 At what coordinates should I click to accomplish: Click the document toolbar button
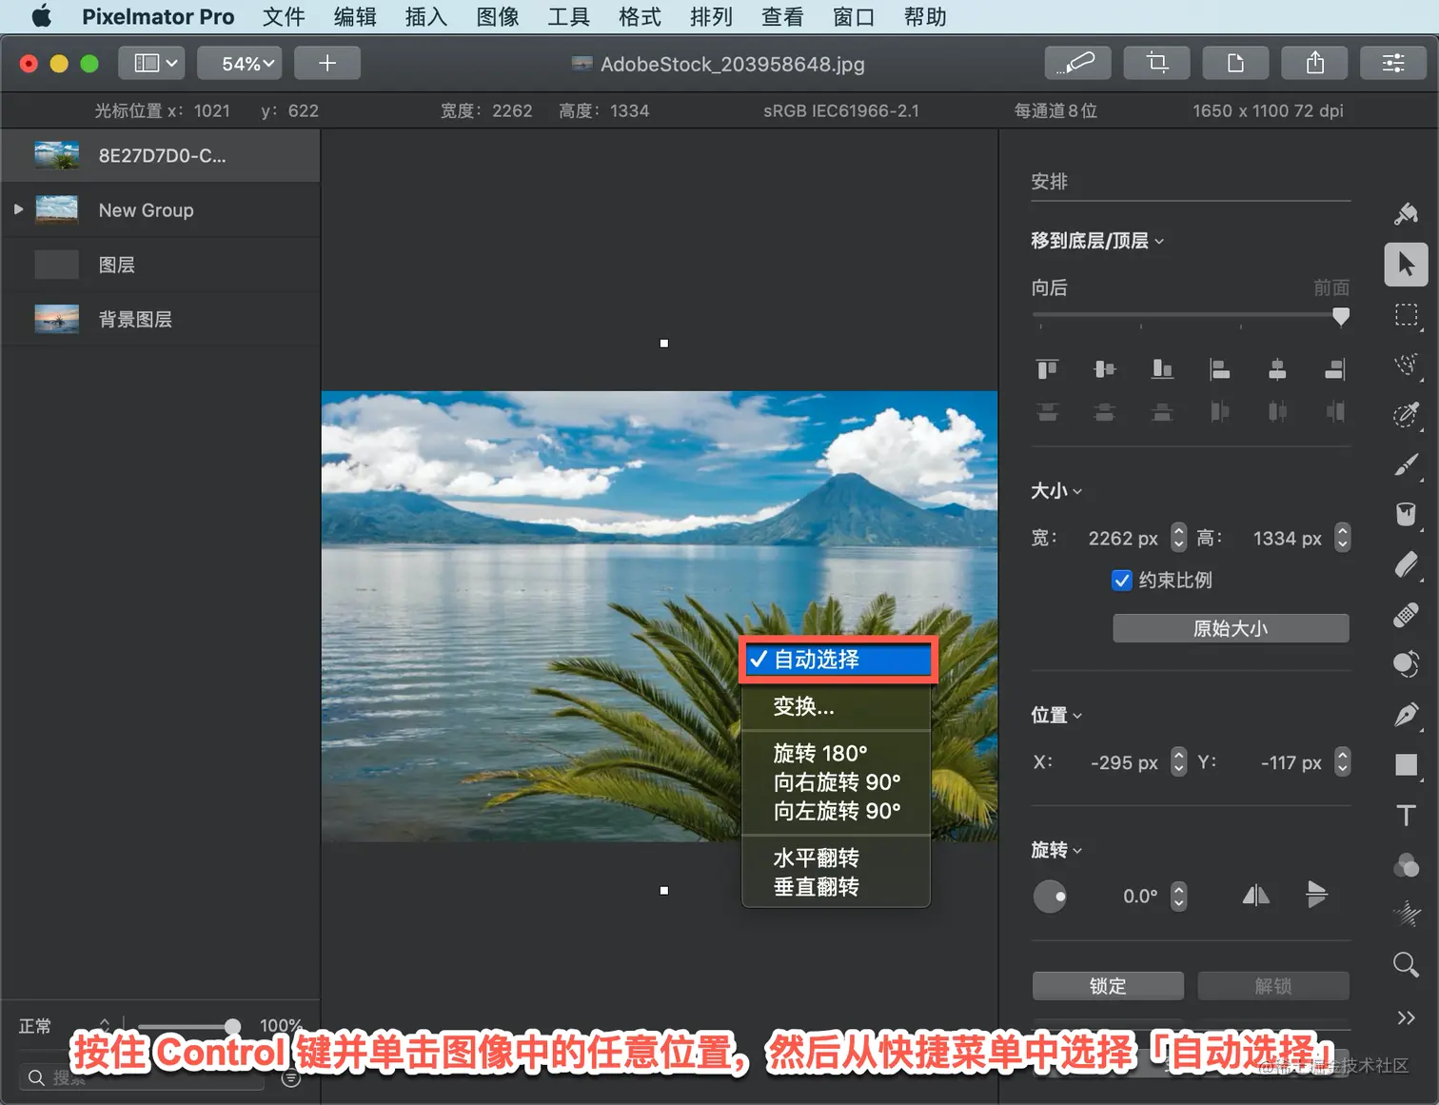(1235, 63)
